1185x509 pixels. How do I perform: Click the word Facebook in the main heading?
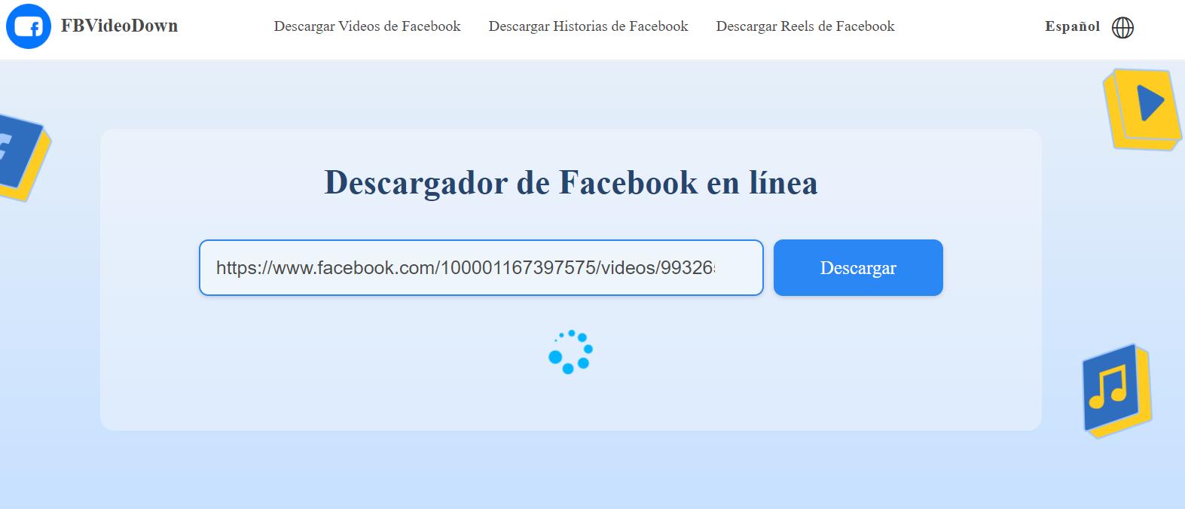click(628, 183)
